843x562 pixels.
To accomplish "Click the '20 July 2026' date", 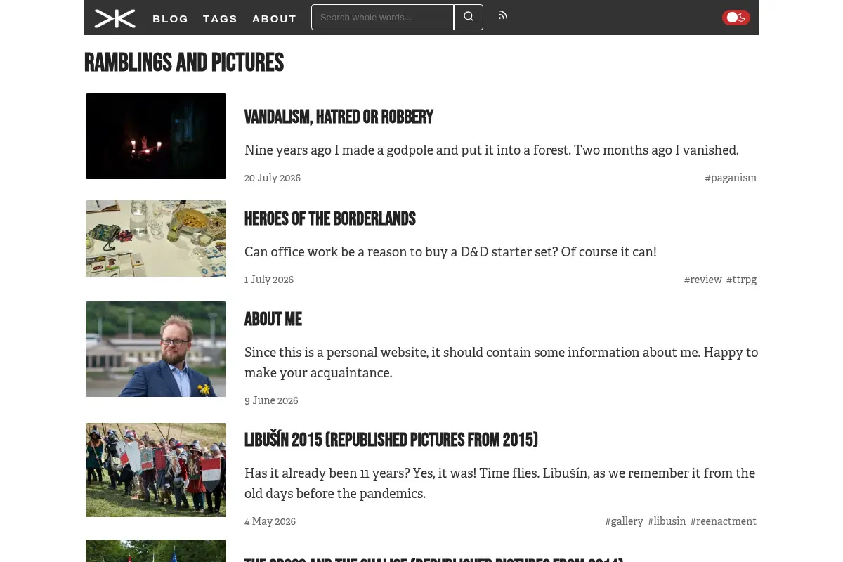I will tap(273, 178).
